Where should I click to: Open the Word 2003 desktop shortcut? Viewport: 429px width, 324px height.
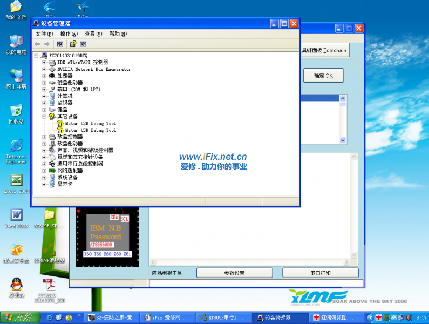point(16,215)
